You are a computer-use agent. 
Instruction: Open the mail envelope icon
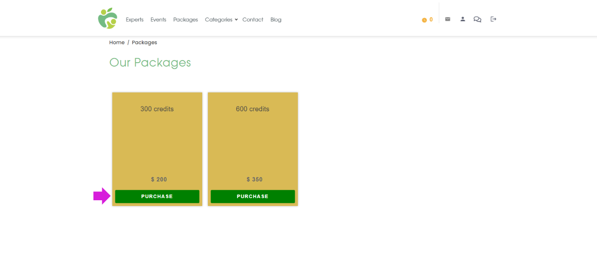point(447,19)
